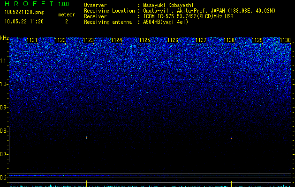295x187 pixels.
Task: Click the 0.8 kHz axis label
Action: (4, 131)
